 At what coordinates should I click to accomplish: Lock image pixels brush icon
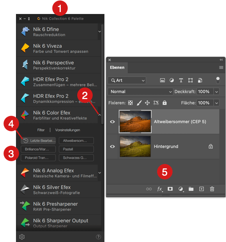click(139, 103)
